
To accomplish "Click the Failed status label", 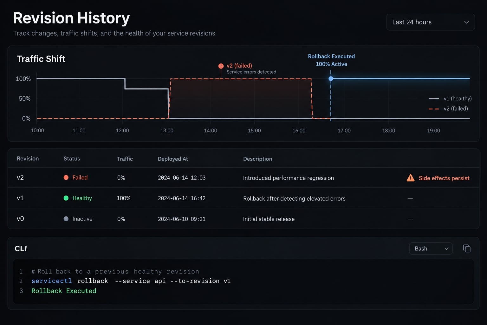I will click(x=80, y=177).
